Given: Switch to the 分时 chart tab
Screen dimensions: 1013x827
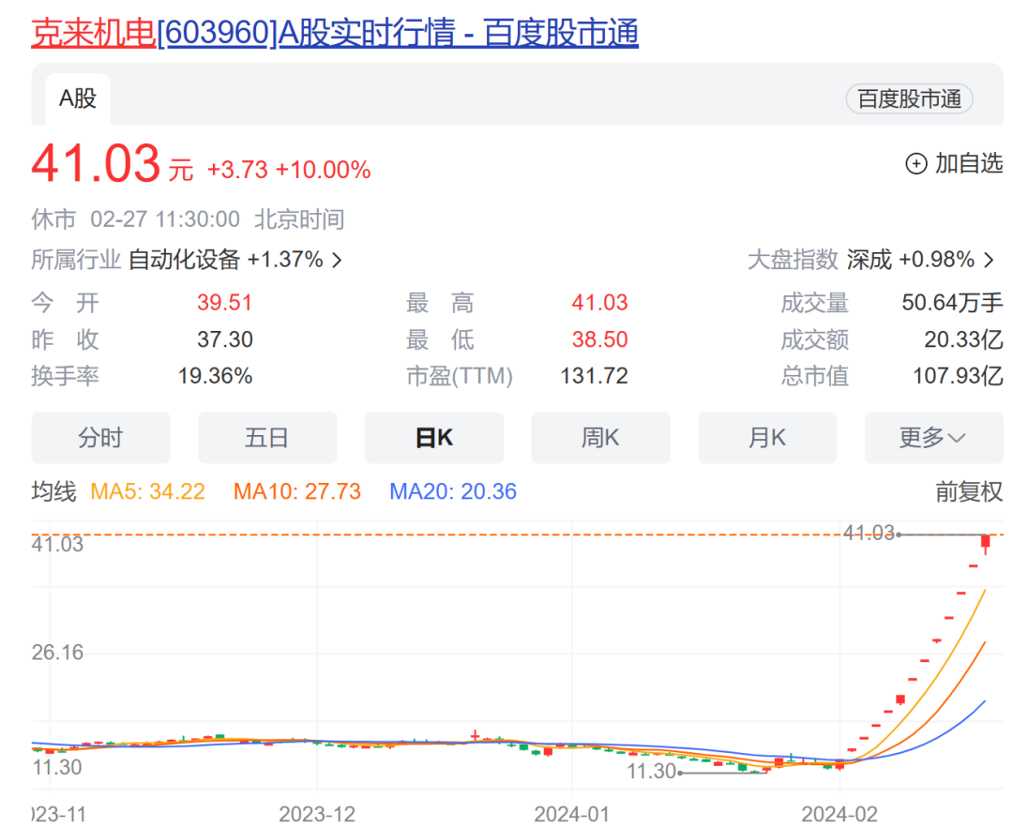Looking at the screenshot, I should (x=100, y=438).
